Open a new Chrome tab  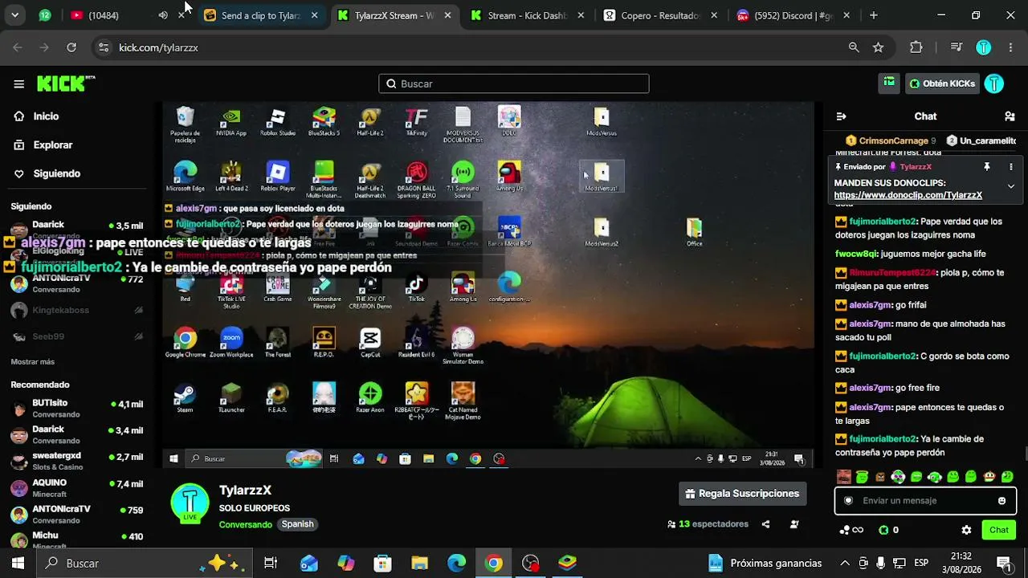(874, 15)
